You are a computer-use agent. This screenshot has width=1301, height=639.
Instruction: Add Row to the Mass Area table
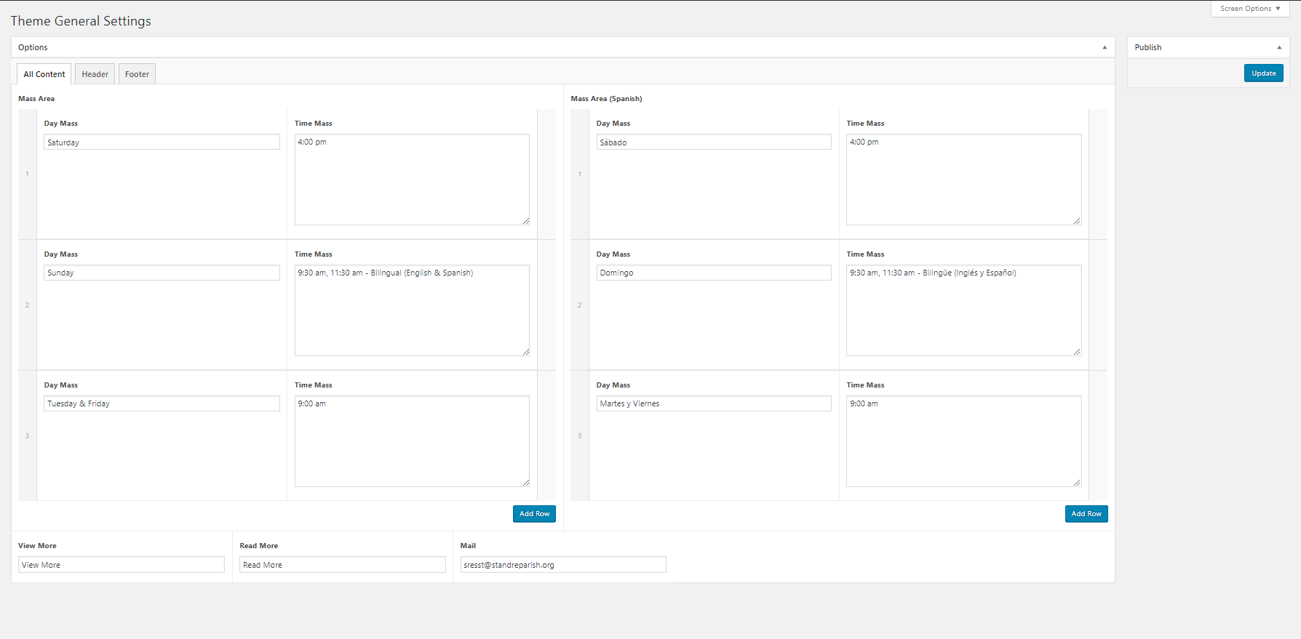pos(534,514)
